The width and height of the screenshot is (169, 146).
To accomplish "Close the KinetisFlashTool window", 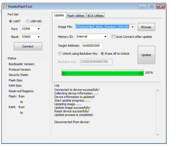I will [x=161, y=7].
